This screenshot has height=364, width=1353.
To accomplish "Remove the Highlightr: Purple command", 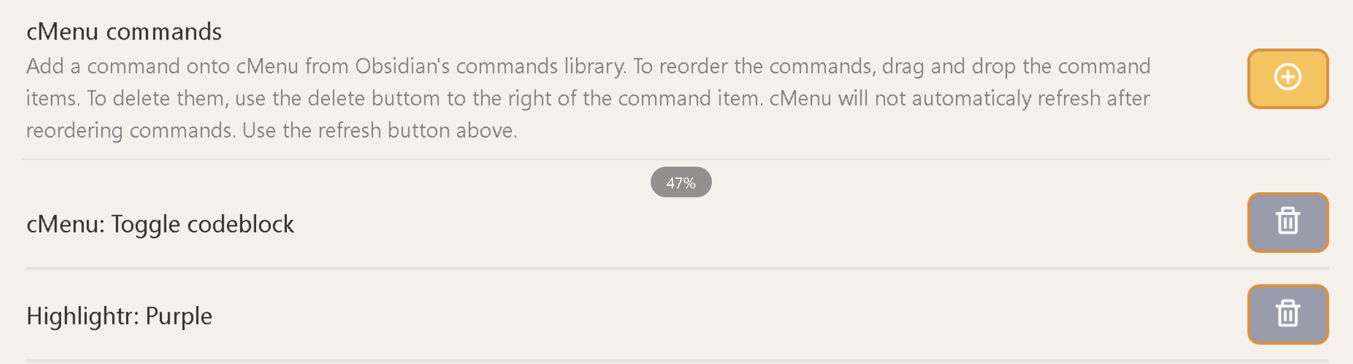I will pos(1287,314).
